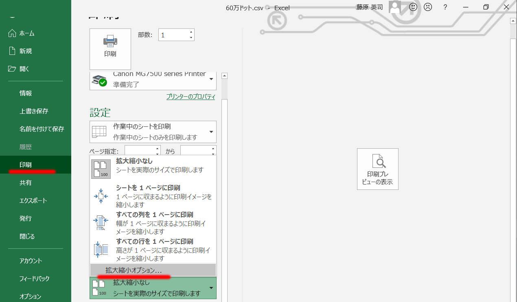This screenshot has height=302, width=517.
Task: Open 'プリンターのプロパティ' link
Action: 191,97
